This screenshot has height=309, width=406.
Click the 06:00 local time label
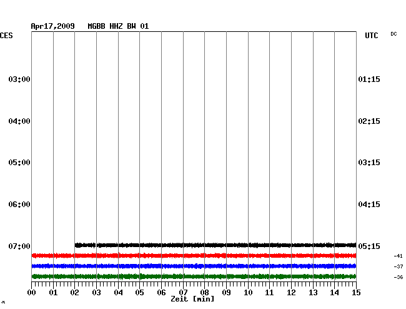pos(19,205)
